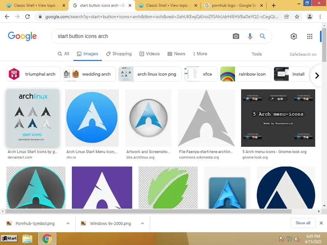This screenshot has height=245, width=327.
Task: Open the purple background Arch logo image
Action: (102, 188)
